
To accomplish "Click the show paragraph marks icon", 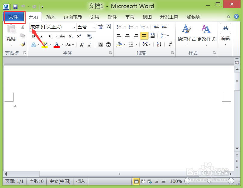I will coord(170,44).
